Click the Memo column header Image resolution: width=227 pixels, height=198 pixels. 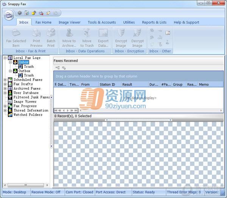(x=211, y=84)
